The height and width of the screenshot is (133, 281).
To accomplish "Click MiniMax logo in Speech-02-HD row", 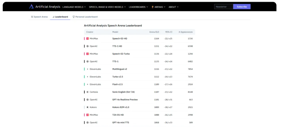I will coord(88,38).
